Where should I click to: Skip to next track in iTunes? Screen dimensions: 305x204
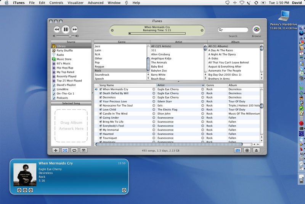[74, 29]
